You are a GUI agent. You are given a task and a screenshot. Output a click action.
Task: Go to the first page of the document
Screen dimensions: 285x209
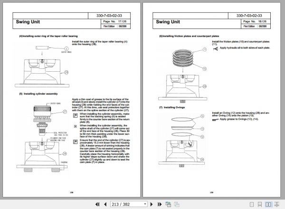(97, 204)
